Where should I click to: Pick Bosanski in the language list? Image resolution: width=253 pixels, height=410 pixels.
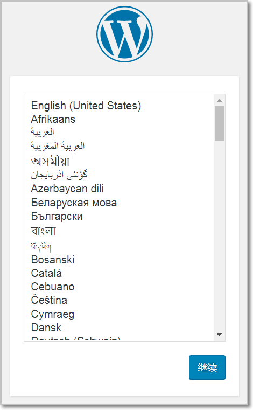click(53, 260)
